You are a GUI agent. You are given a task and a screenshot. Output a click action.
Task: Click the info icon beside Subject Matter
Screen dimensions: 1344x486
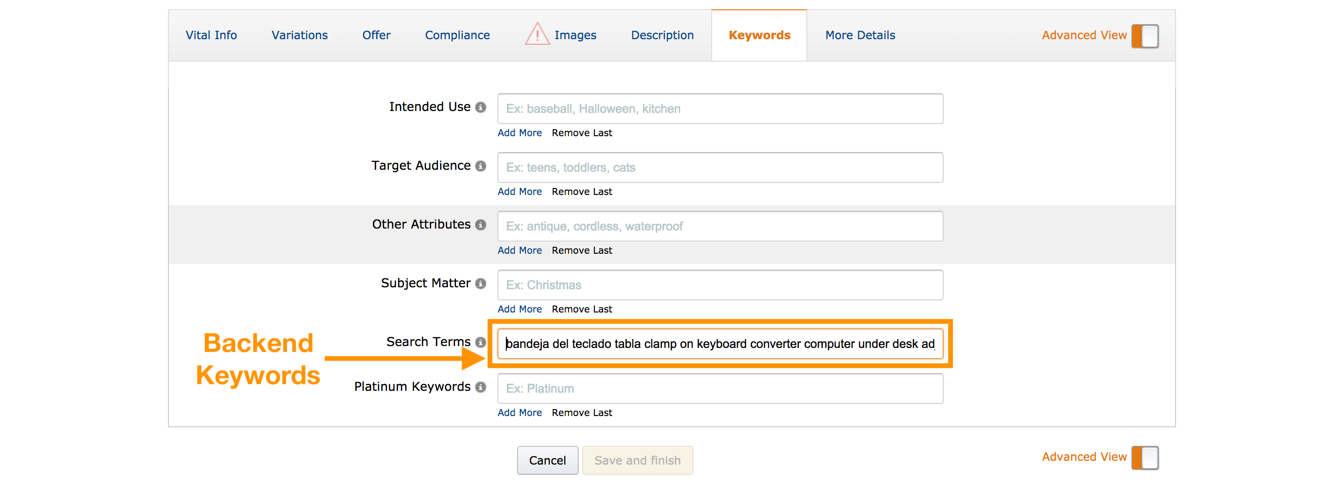click(481, 283)
